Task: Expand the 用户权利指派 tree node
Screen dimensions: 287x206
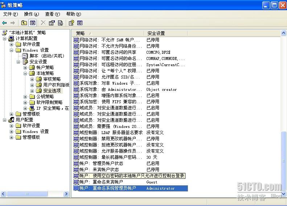Action: pyautogui.click(x=32, y=85)
